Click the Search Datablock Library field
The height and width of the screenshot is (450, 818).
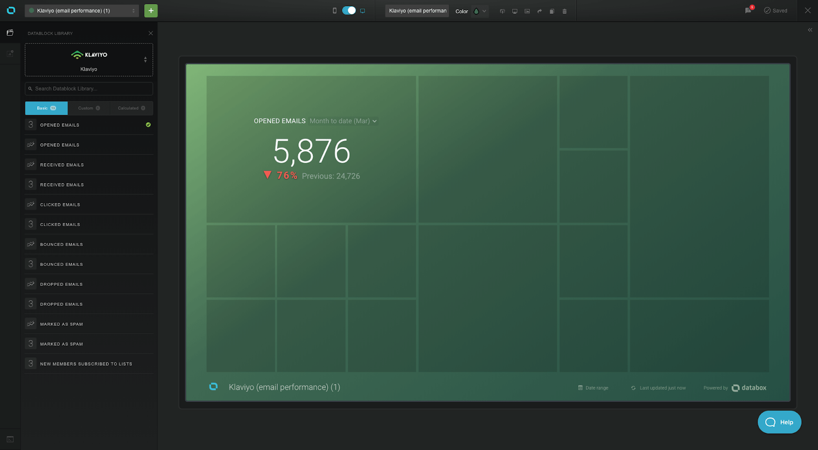(89, 88)
